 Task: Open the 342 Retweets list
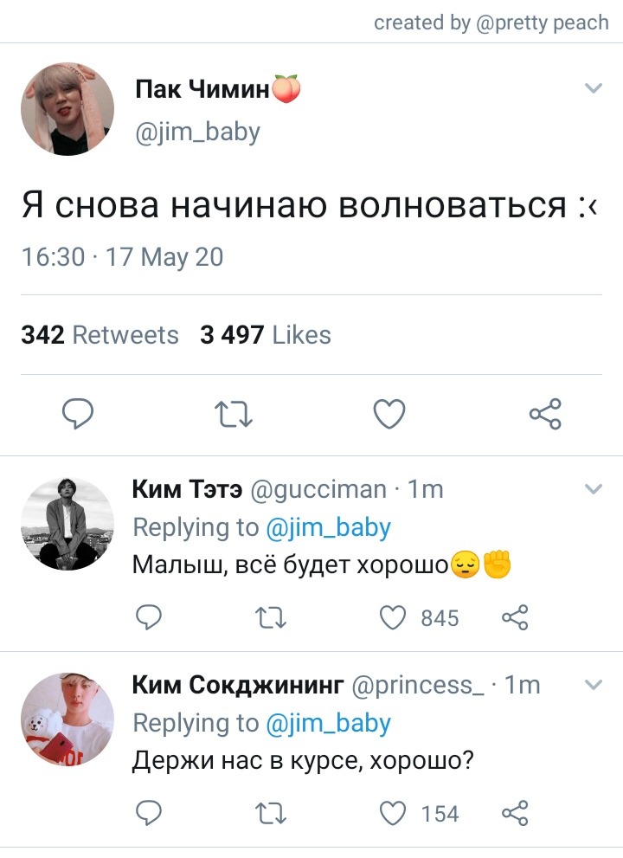(100, 335)
